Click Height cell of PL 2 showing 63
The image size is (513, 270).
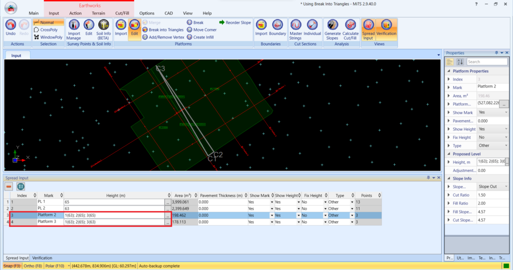115,208
